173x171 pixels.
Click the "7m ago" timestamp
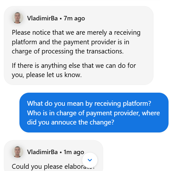click(74, 18)
